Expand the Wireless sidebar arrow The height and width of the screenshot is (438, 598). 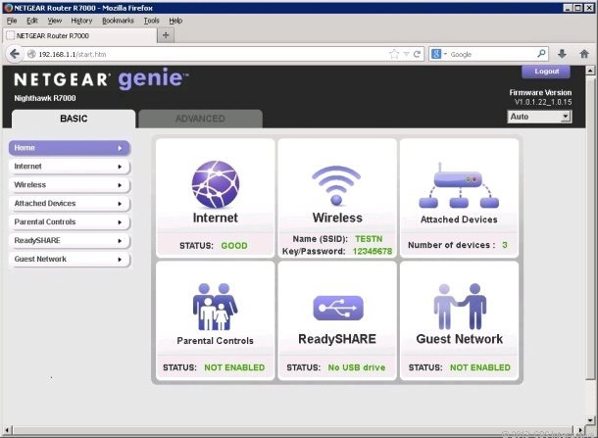coord(120,185)
